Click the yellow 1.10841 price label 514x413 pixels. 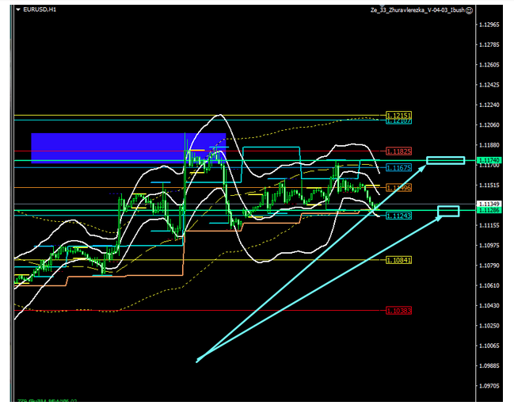pyautogui.click(x=398, y=260)
